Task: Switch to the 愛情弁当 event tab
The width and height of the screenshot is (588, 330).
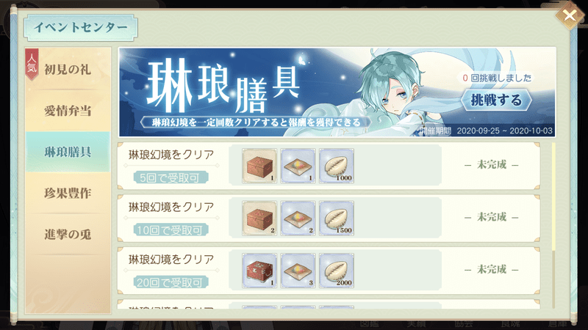Action: pyautogui.click(x=68, y=111)
